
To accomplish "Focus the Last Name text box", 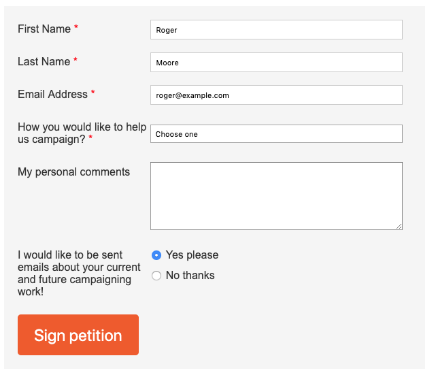I will click(276, 63).
